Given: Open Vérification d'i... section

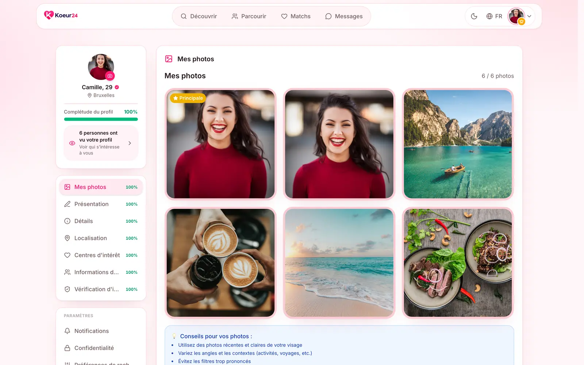Looking at the screenshot, I should (101, 289).
